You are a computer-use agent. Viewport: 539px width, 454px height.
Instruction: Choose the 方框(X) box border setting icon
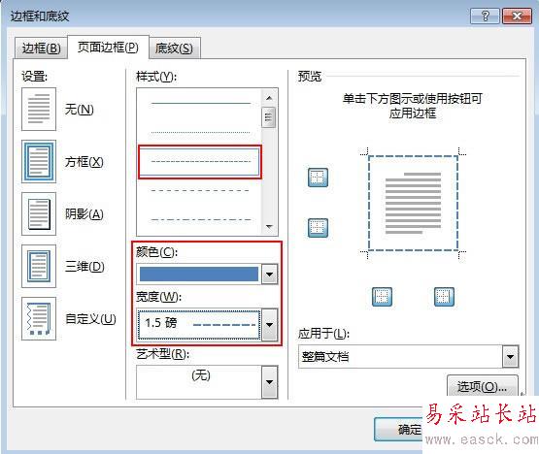point(39,161)
